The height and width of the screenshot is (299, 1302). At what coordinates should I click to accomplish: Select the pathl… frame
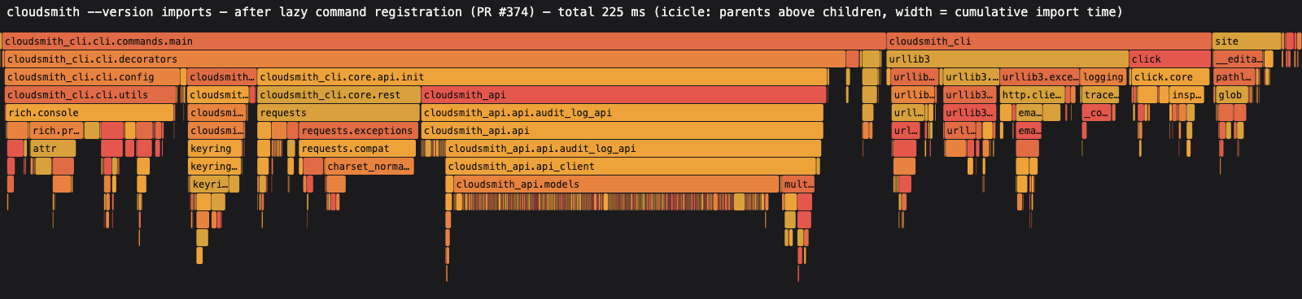click(1234, 77)
